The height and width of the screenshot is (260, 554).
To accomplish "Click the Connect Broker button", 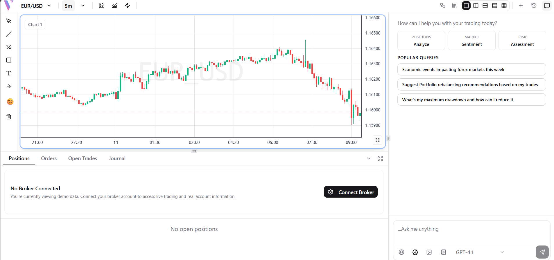I will tap(351, 192).
